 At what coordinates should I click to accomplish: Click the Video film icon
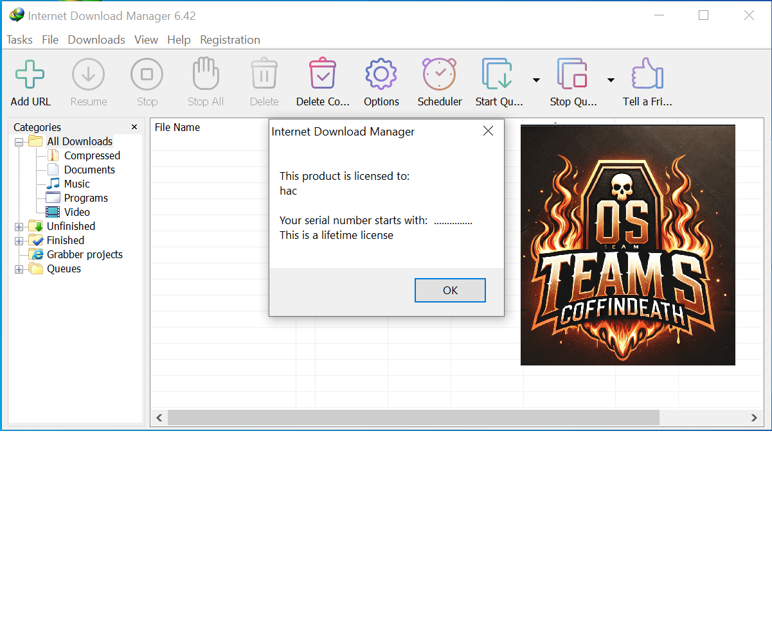pos(53,212)
